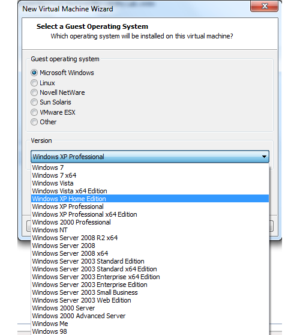Collapse the Version dropdown arrow

[x=264, y=157]
